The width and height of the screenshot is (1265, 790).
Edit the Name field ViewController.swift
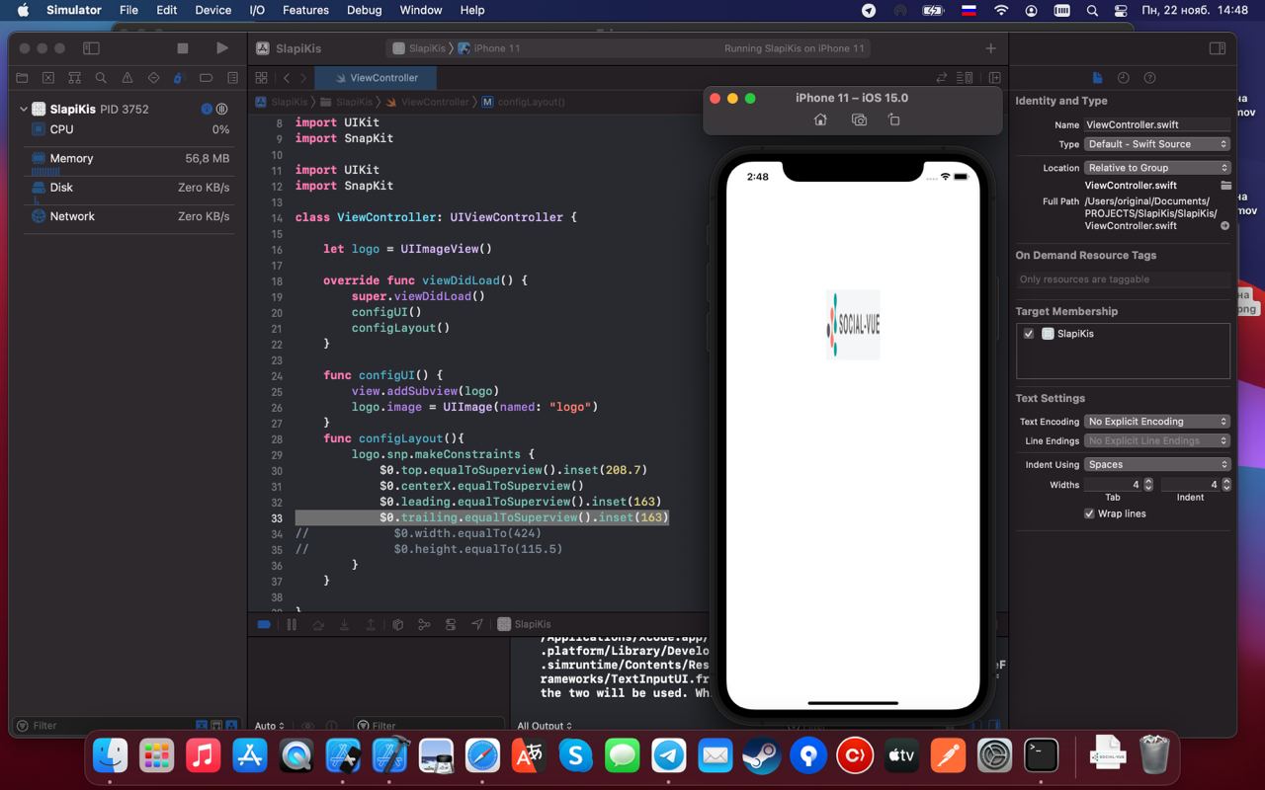click(x=1156, y=124)
